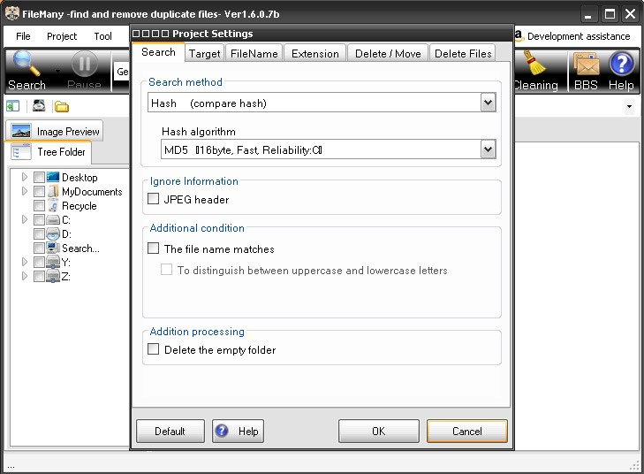
Task: Click the Y: network drive icon
Action: click(53, 262)
